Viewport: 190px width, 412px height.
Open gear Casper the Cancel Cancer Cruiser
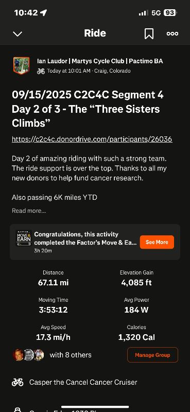[83, 382]
